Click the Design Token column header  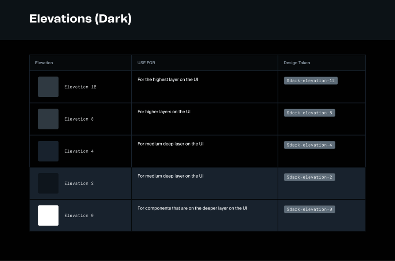[x=297, y=63]
